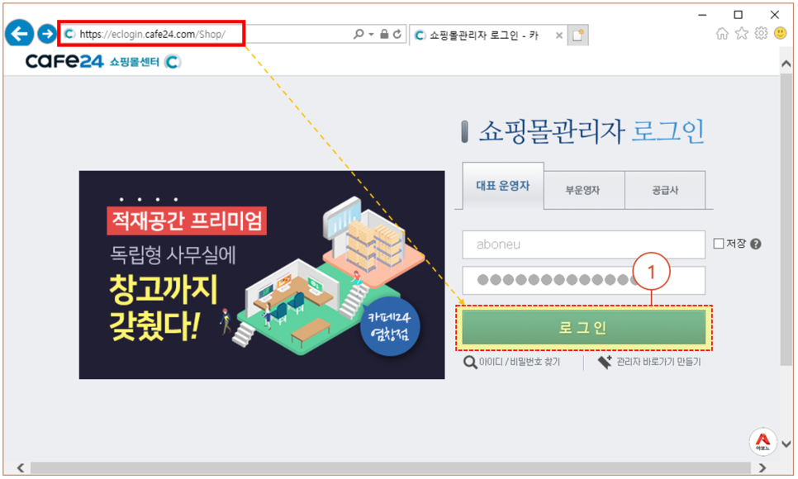Viewport: 798px width, 479px height.
Task: Click the vertical scrollbar down arrow
Action: 786,443
